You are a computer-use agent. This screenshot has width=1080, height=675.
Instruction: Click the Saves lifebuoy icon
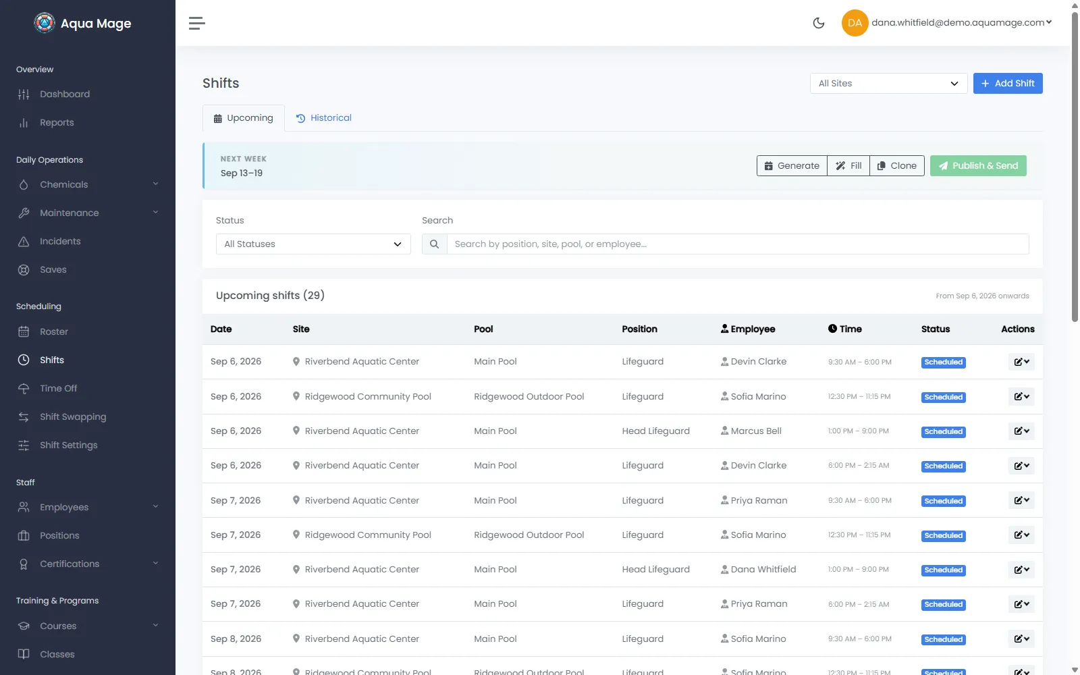point(24,270)
